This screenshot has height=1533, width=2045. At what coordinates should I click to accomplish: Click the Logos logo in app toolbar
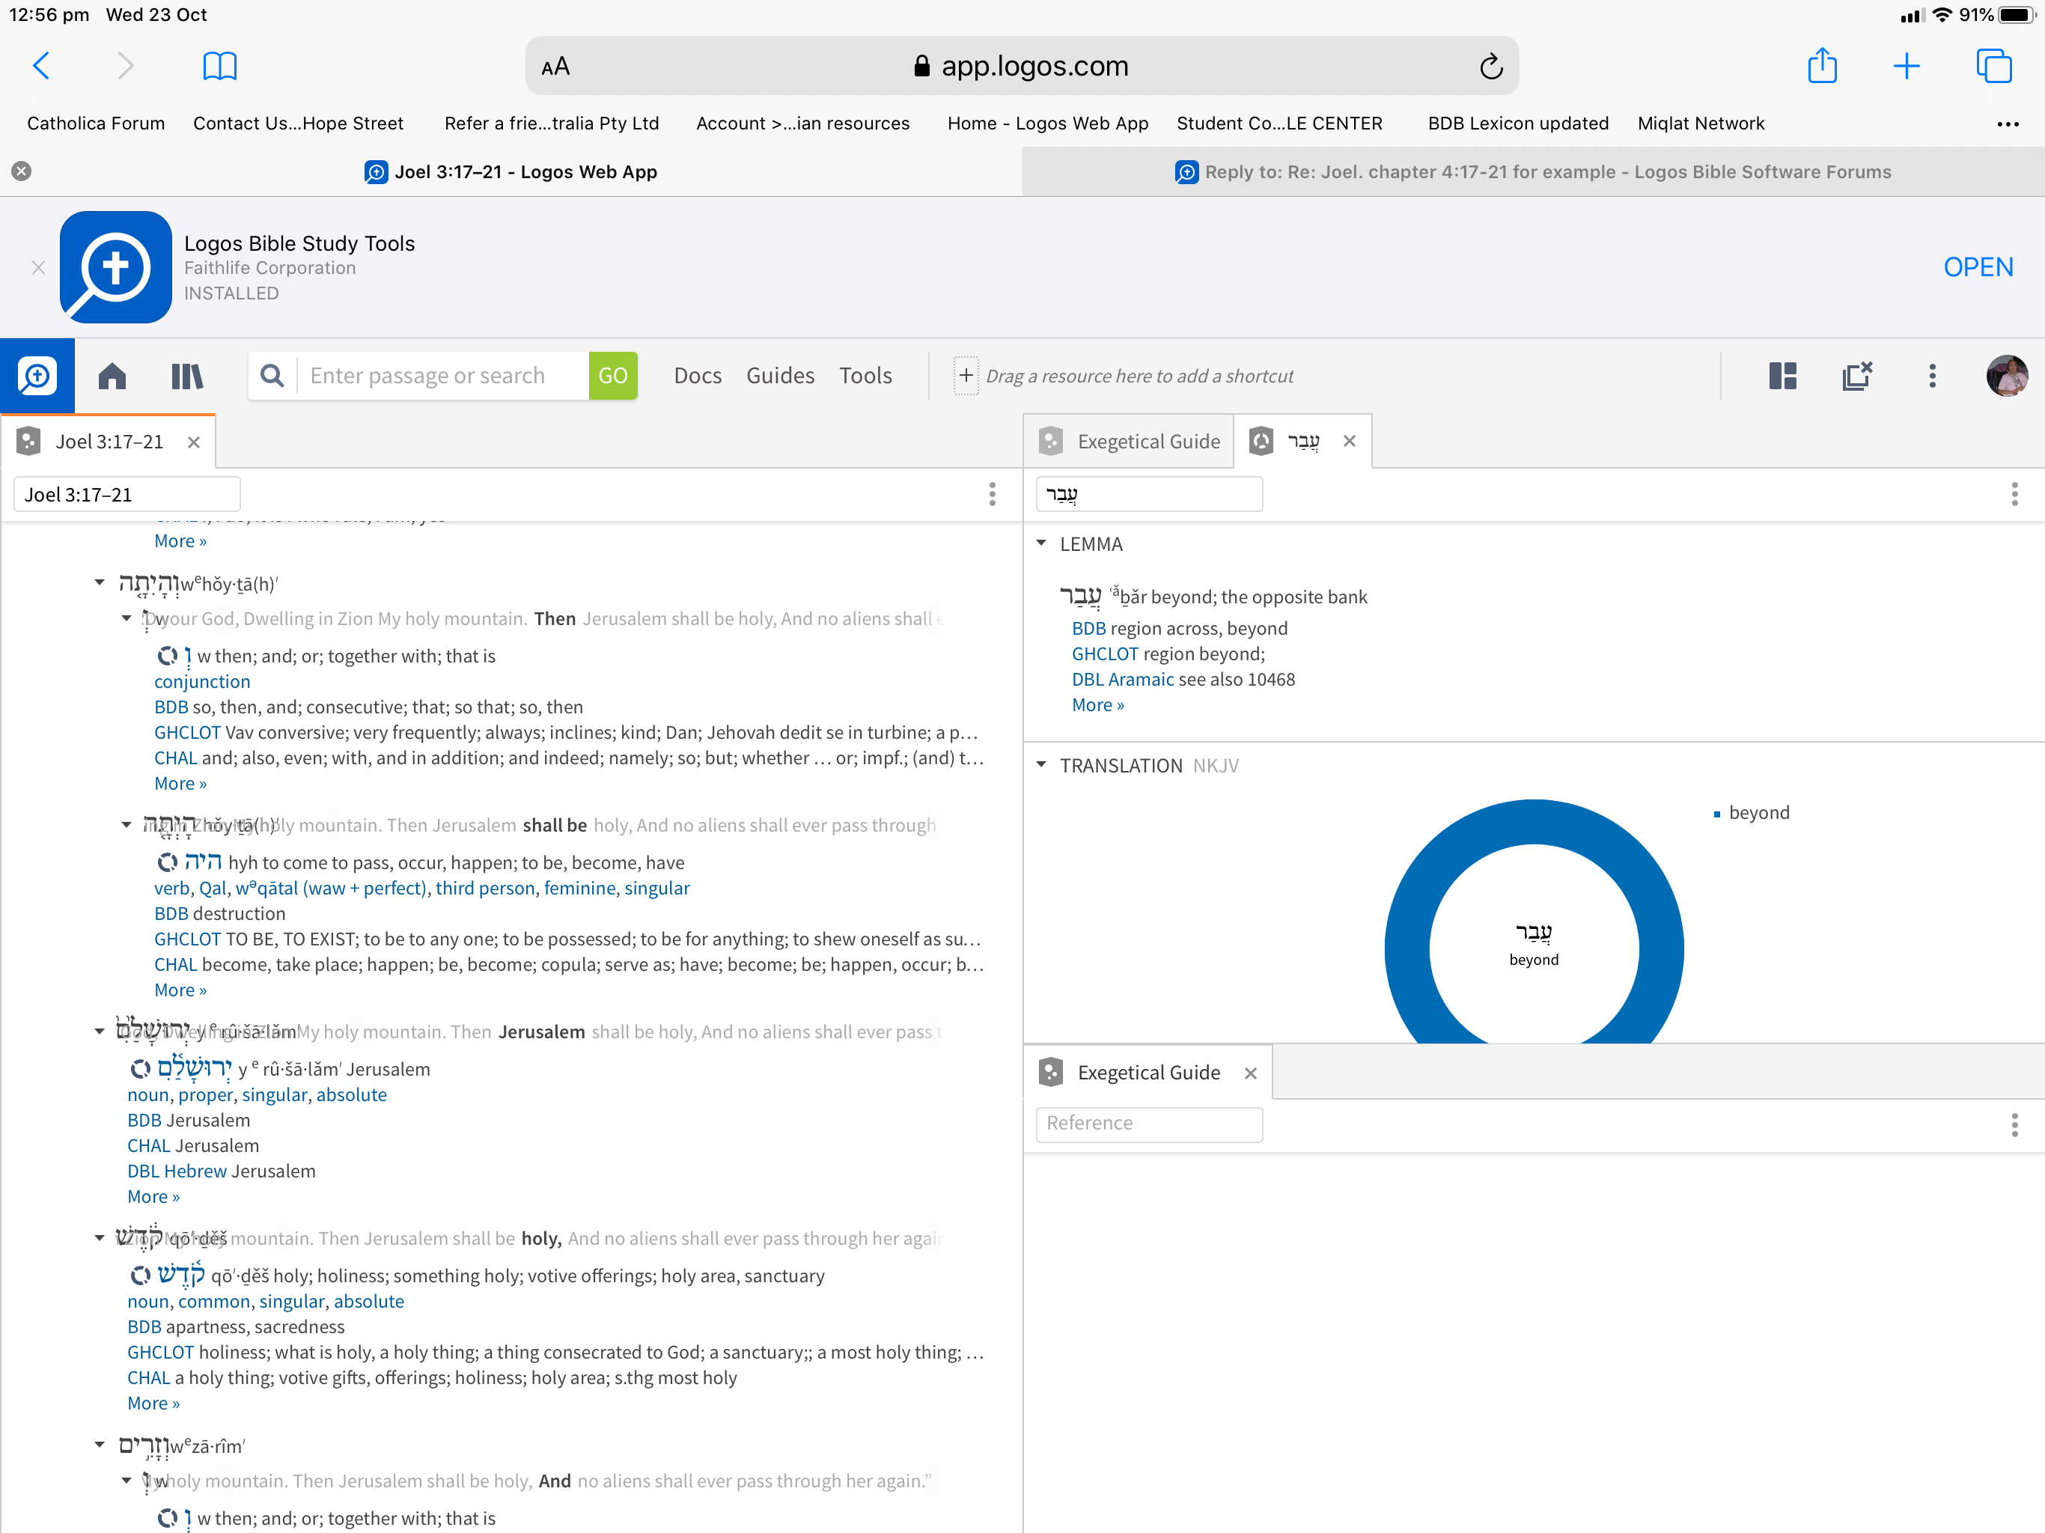pyautogui.click(x=37, y=376)
